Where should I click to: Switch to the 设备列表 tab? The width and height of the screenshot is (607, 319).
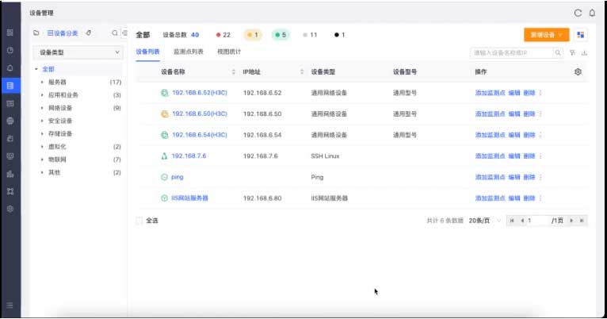147,52
